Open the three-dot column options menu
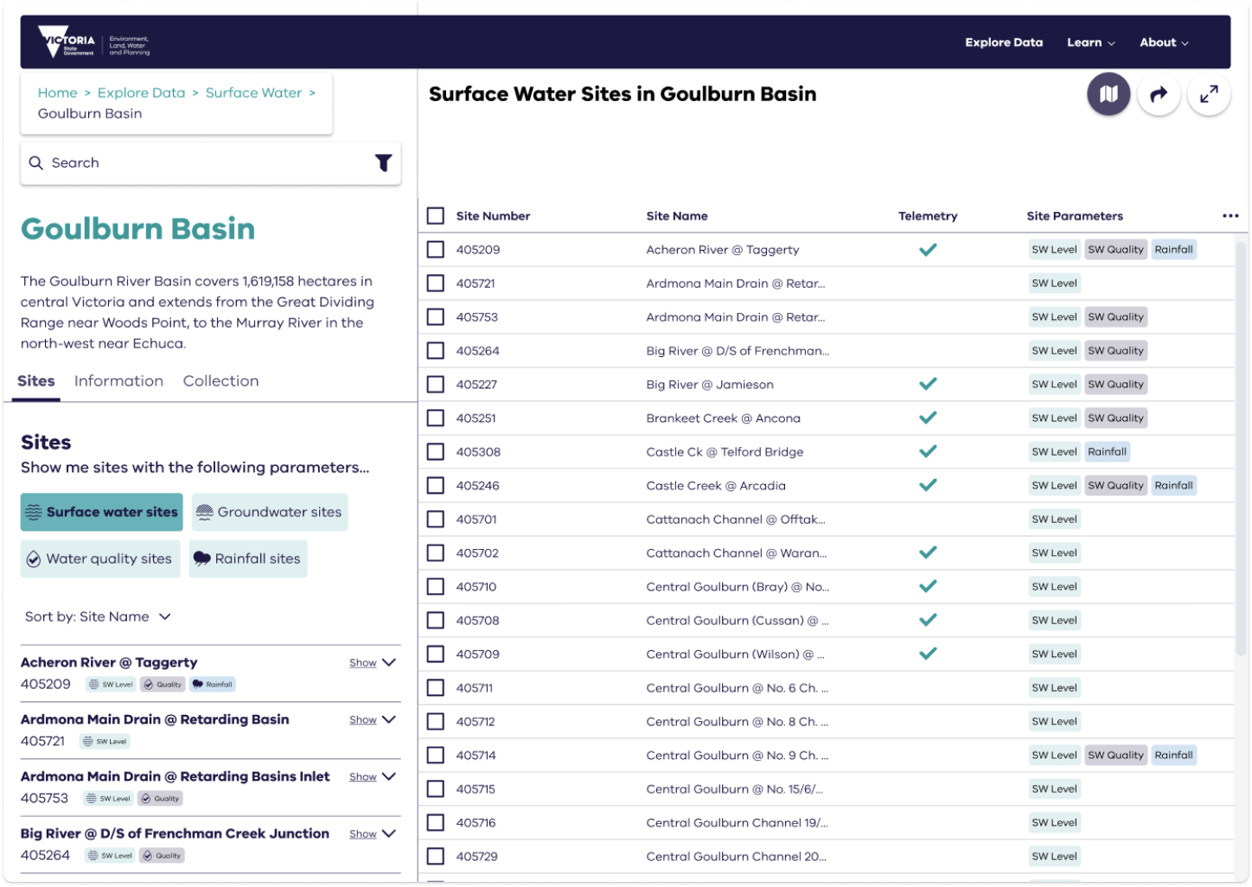Viewport: 1252px width, 887px height. (1230, 216)
